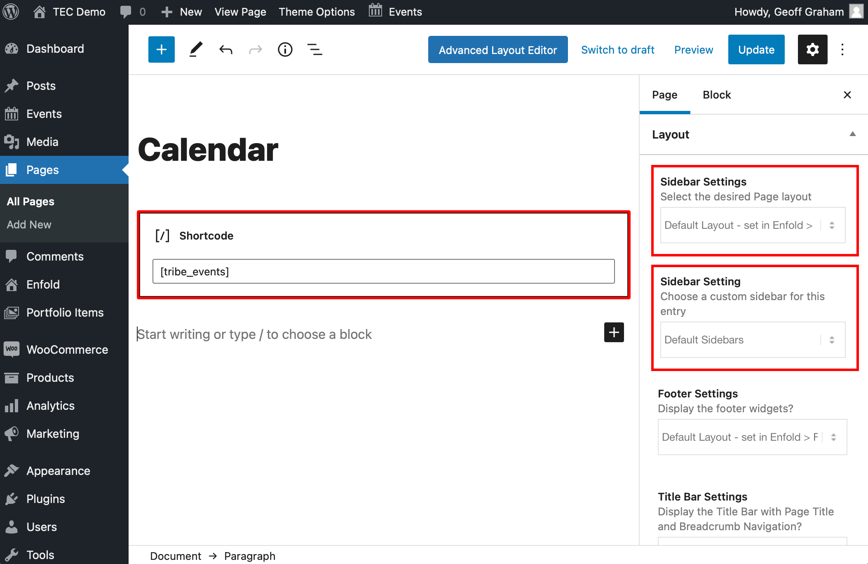Open the Options three-dot menu

[842, 49]
